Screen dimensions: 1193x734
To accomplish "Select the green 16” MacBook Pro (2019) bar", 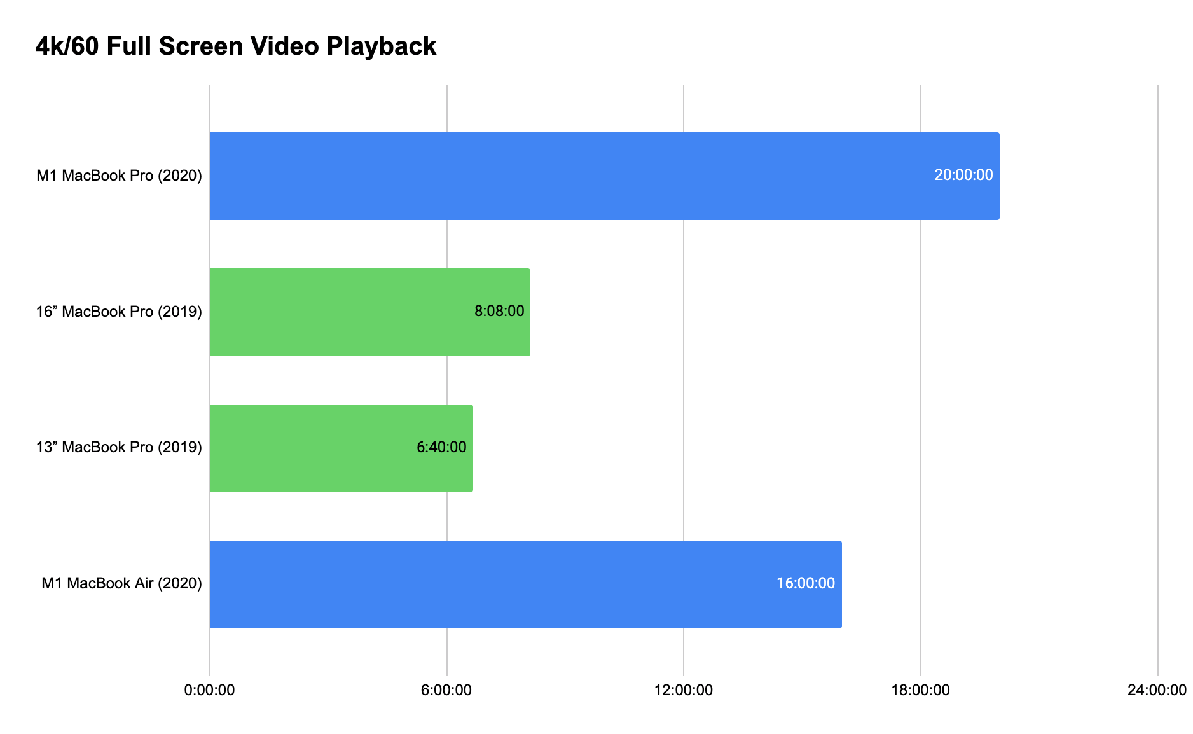I will [x=369, y=312].
